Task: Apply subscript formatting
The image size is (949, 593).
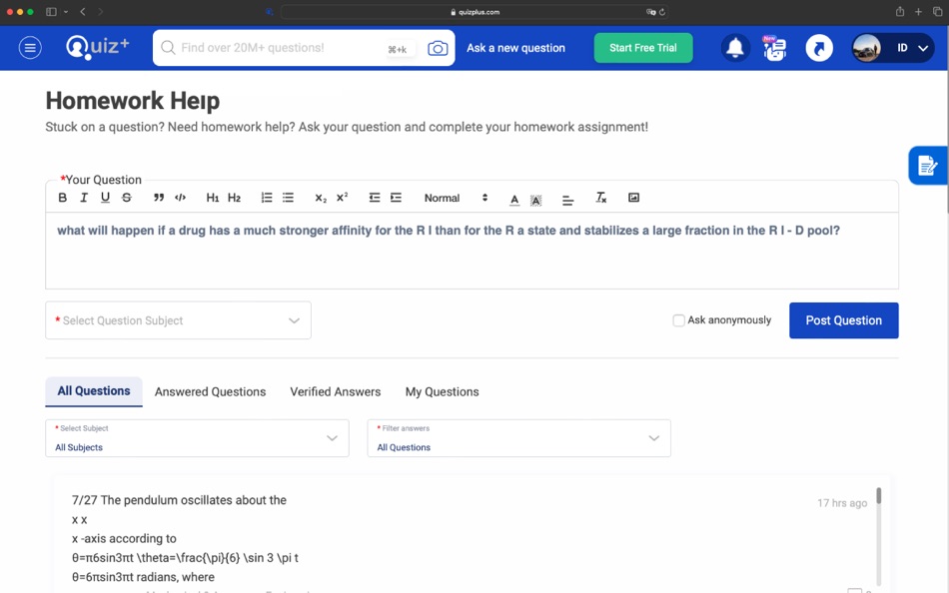Action: pos(321,198)
